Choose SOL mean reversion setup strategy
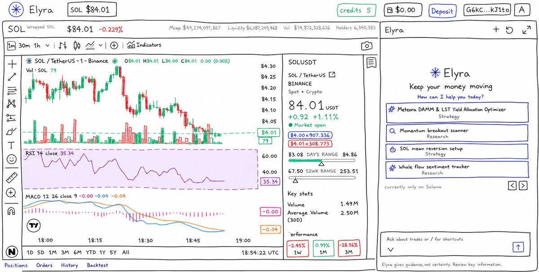This screenshot has height=272, width=539. (457, 151)
